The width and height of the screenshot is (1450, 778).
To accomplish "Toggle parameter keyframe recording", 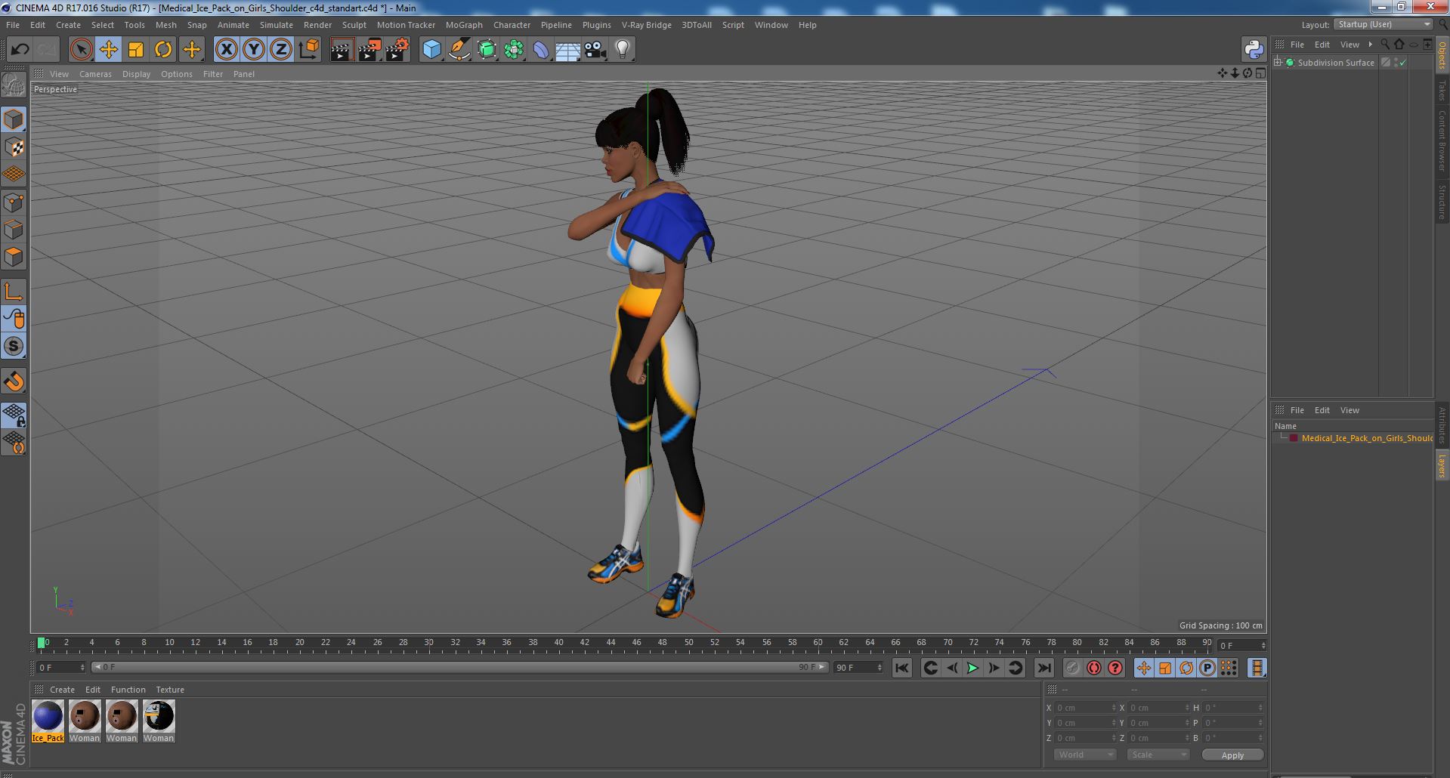I will (1207, 668).
